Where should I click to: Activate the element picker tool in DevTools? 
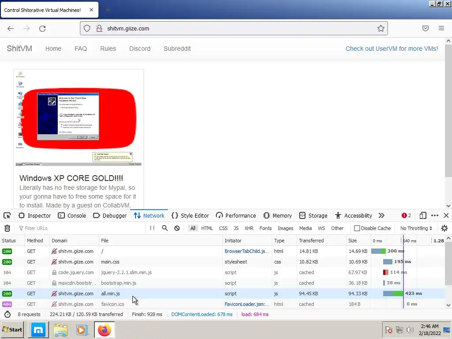(7, 215)
